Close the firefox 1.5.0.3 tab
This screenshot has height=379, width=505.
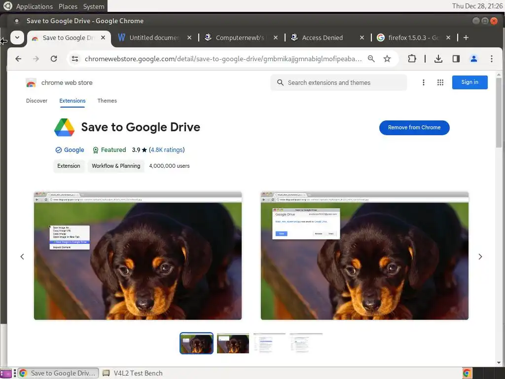(448, 38)
